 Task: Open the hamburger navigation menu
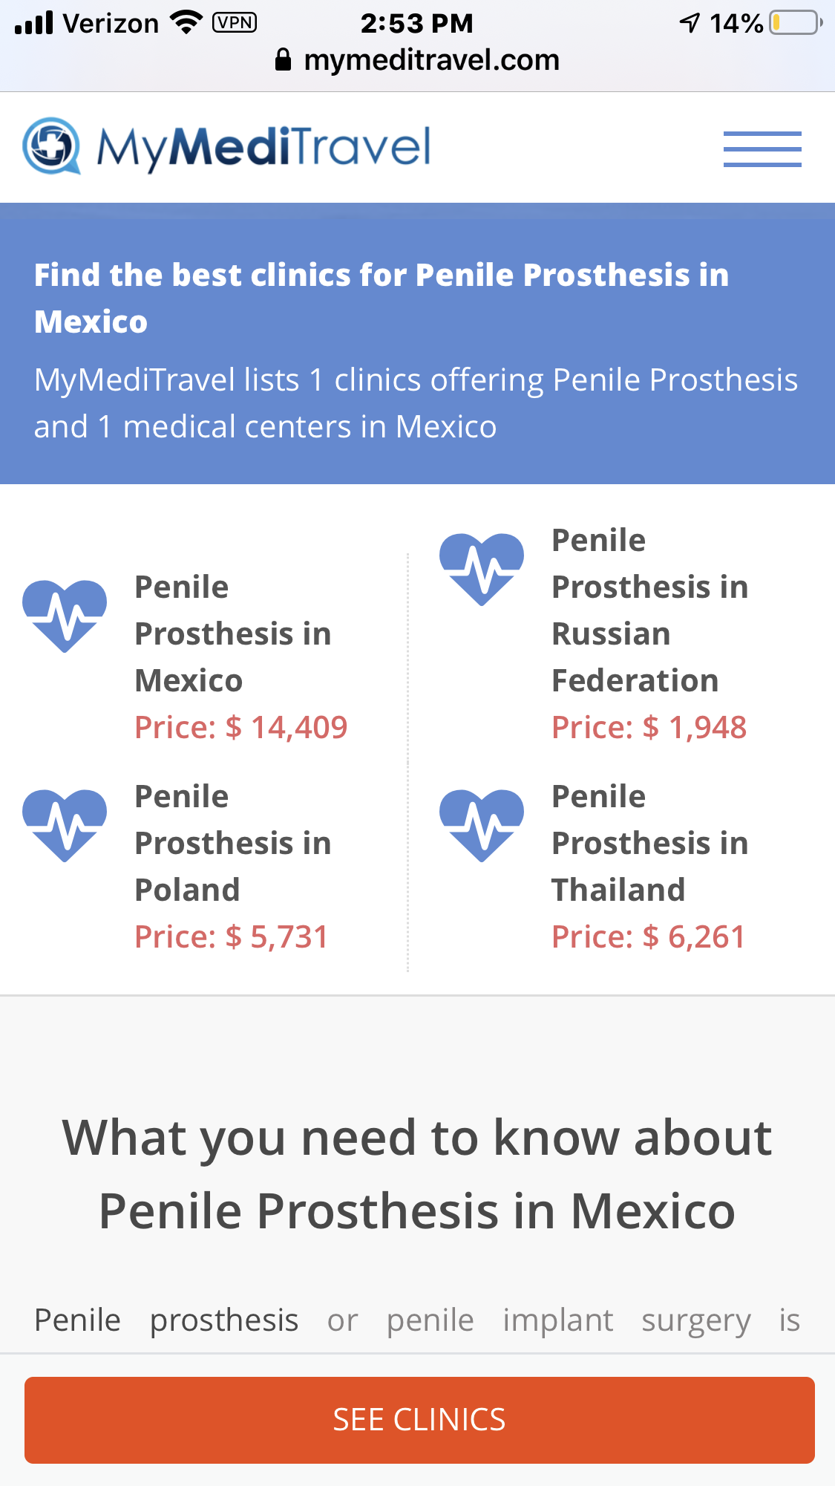click(x=762, y=149)
